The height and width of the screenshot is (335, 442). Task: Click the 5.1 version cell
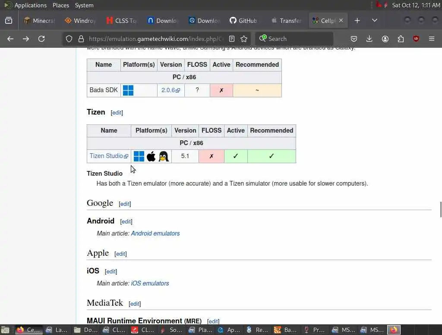pos(185,156)
